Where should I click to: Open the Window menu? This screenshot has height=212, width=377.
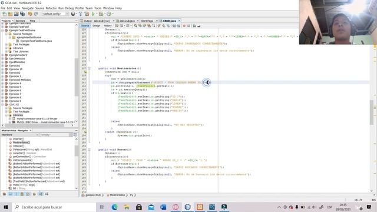(x=108, y=8)
